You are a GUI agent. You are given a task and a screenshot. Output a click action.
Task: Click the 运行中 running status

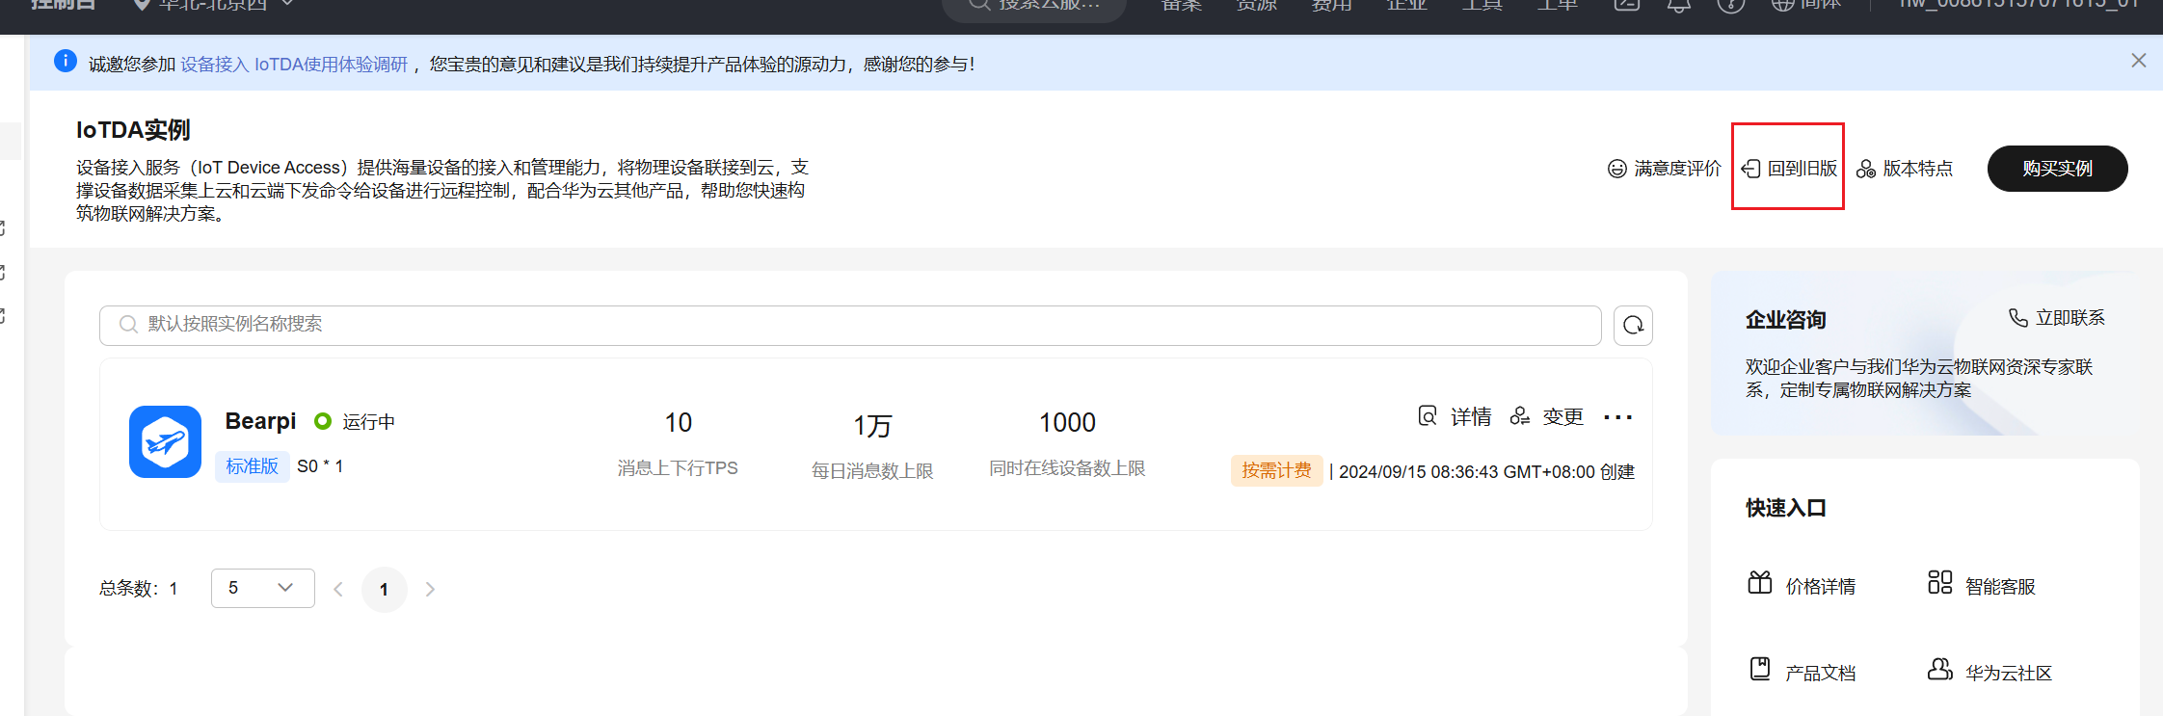pos(368,422)
